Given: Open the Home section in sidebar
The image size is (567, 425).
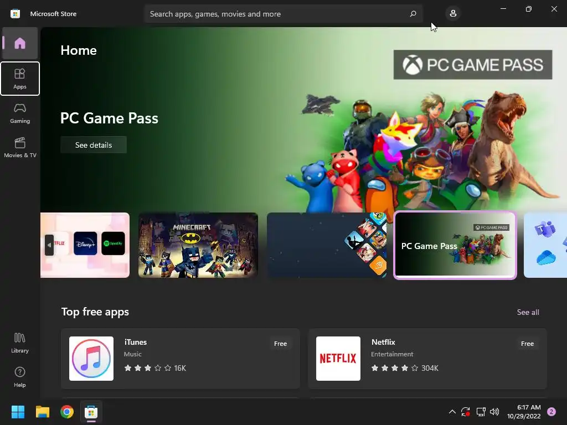Looking at the screenshot, I should pyautogui.click(x=20, y=43).
